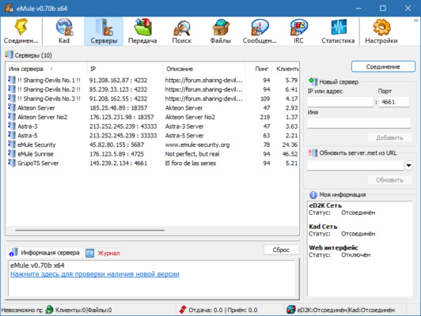
Task: Click the Соединение button
Action: tap(383, 66)
